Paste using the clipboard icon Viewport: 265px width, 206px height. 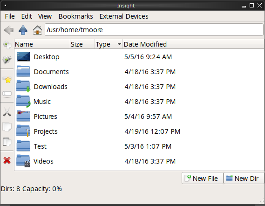point(7,142)
